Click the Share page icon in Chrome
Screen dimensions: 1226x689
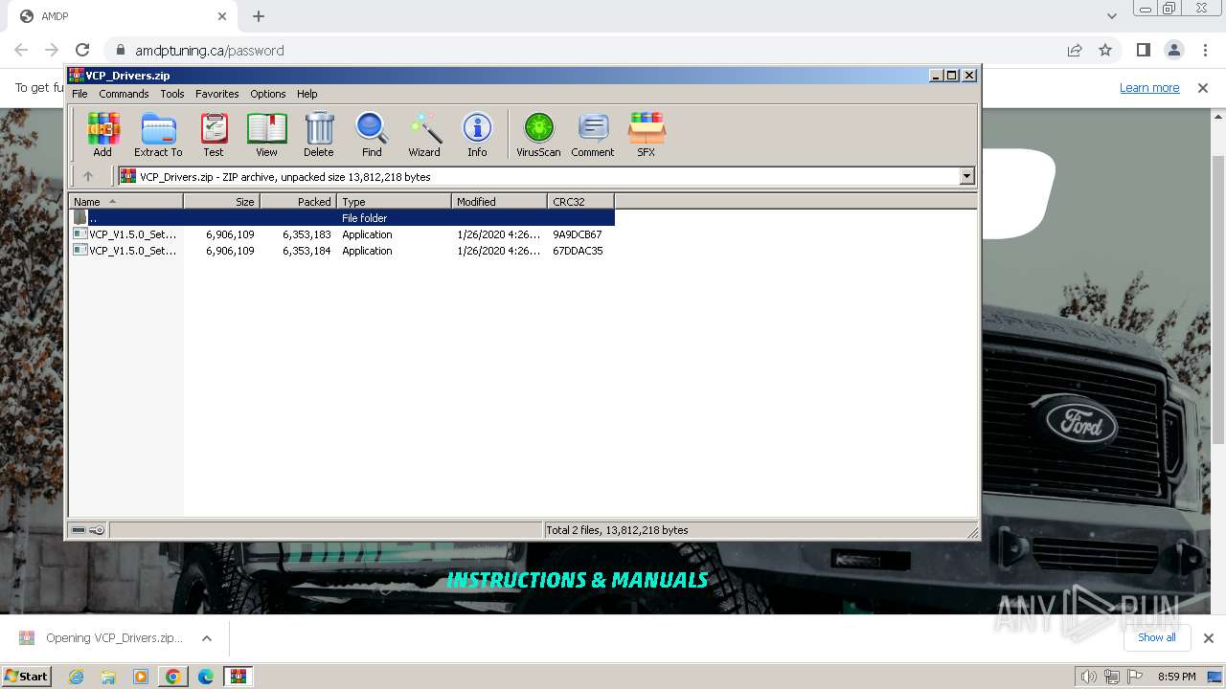[1075, 50]
